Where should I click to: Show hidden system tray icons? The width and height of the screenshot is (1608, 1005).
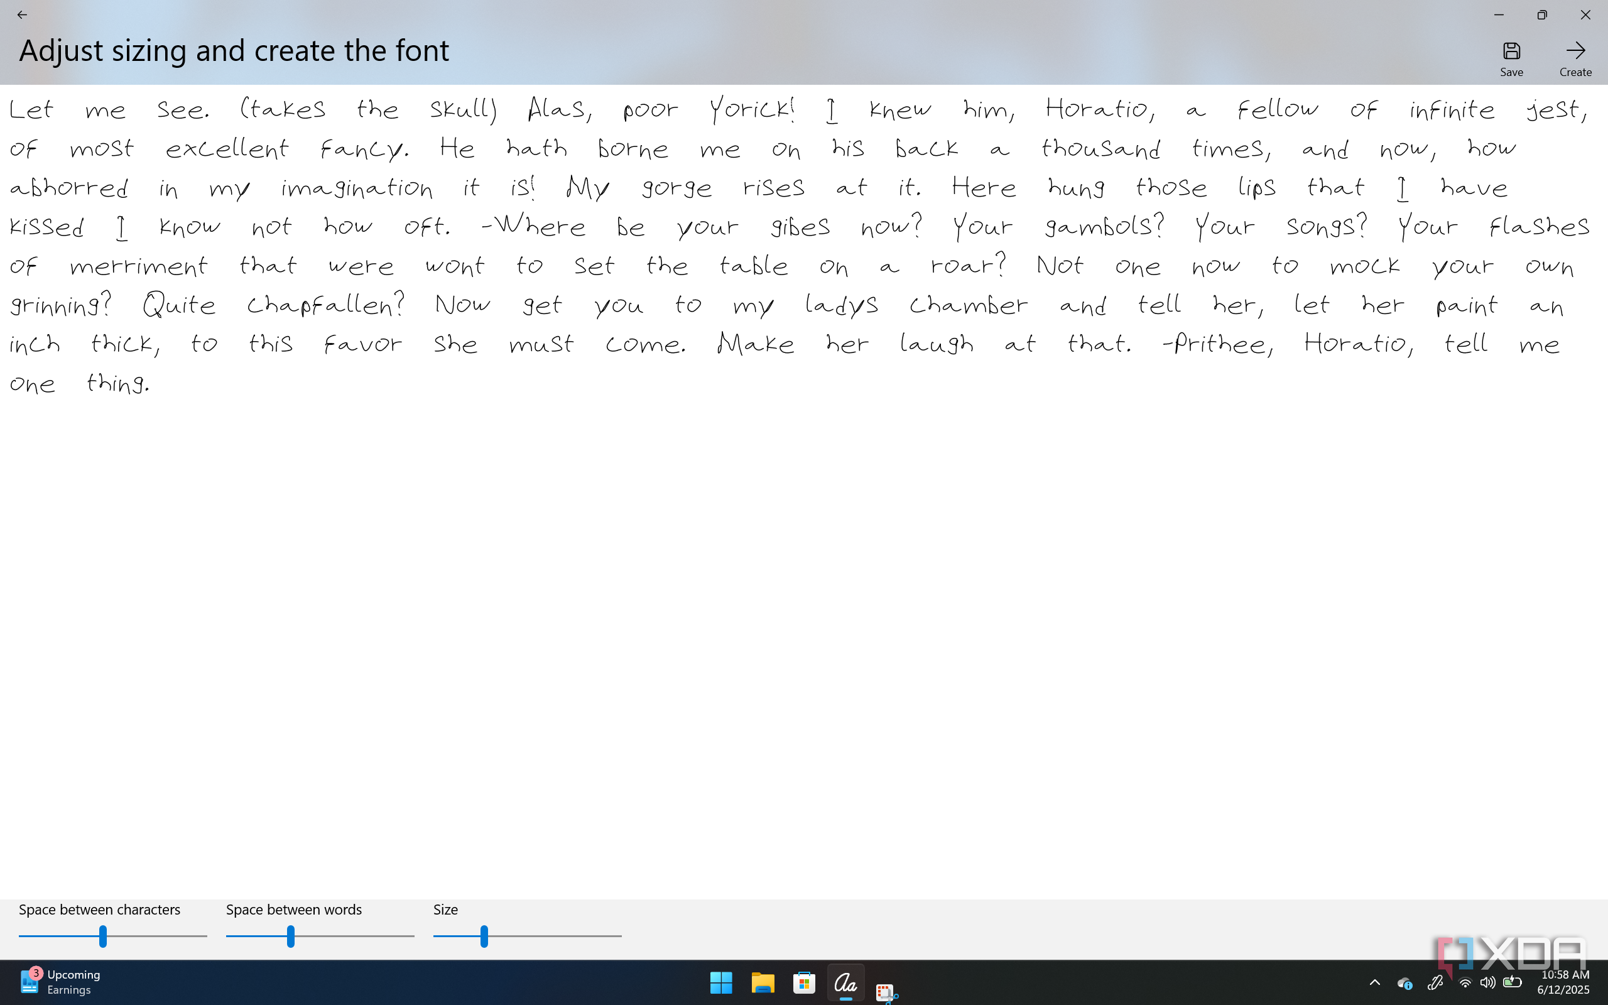pos(1375,982)
